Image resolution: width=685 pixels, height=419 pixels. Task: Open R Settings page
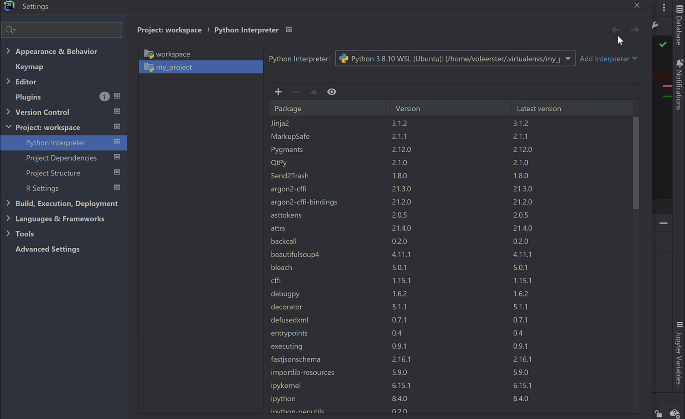pyautogui.click(x=42, y=188)
